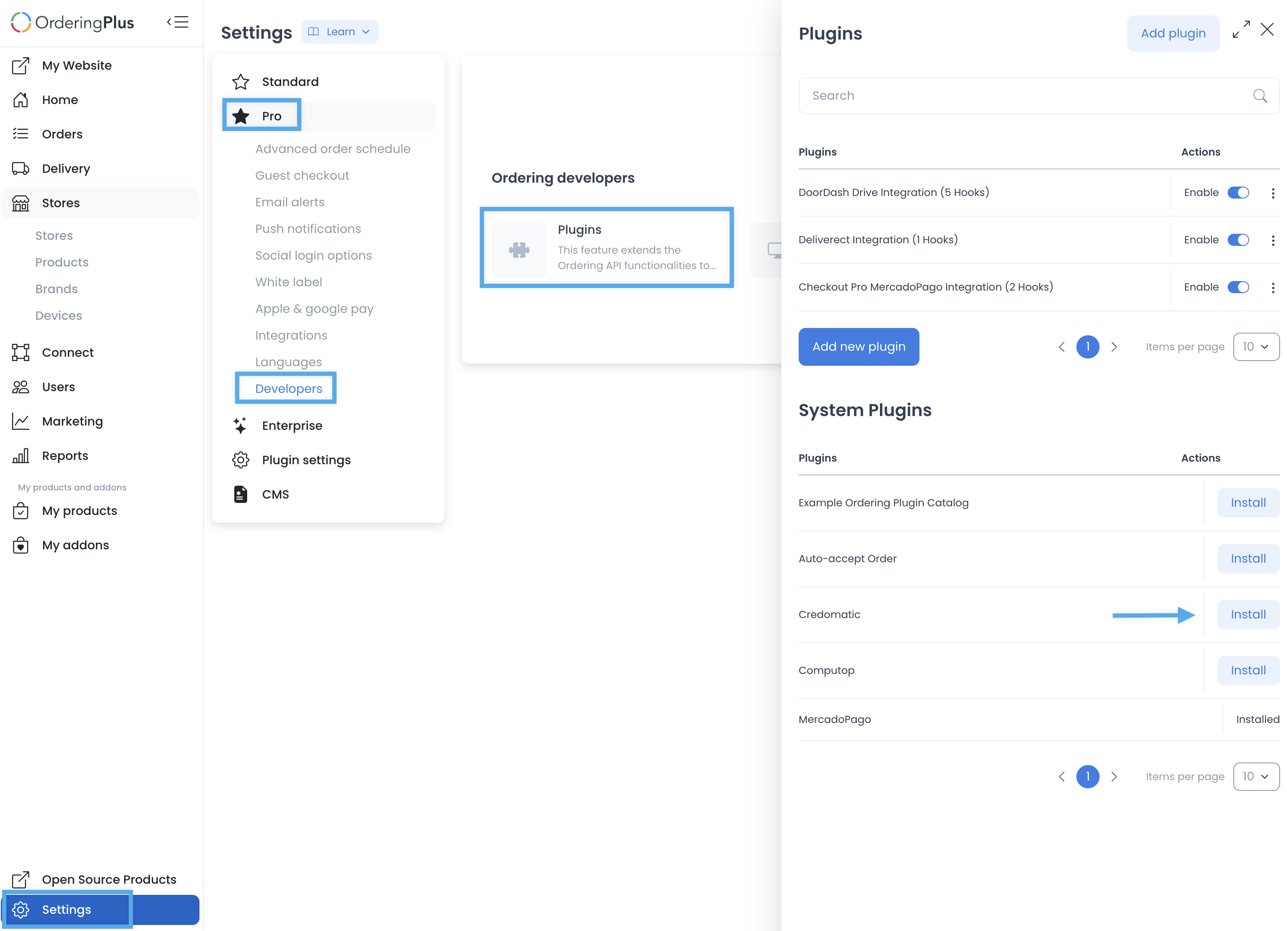Install Example Ordering Plugin Catalog

(x=1248, y=502)
